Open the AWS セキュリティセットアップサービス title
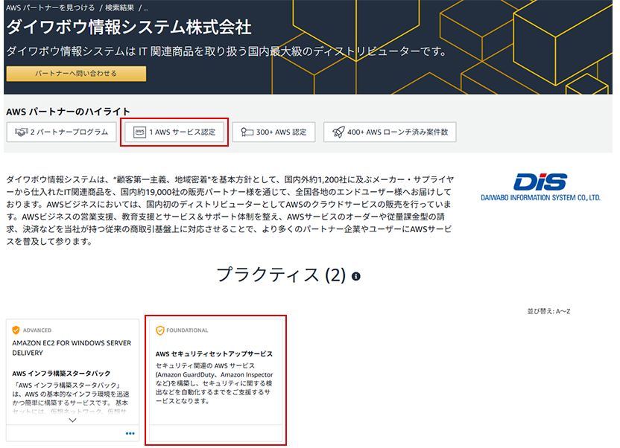The image size is (620, 448). coord(214,353)
